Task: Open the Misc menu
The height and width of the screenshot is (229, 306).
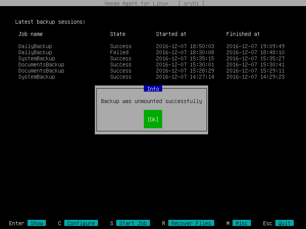Action: [x=242, y=223]
